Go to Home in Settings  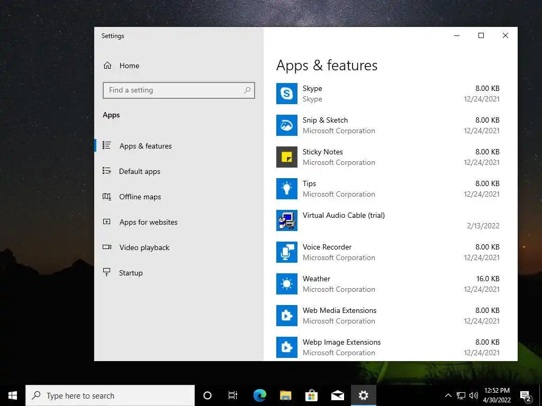(x=129, y=66)
